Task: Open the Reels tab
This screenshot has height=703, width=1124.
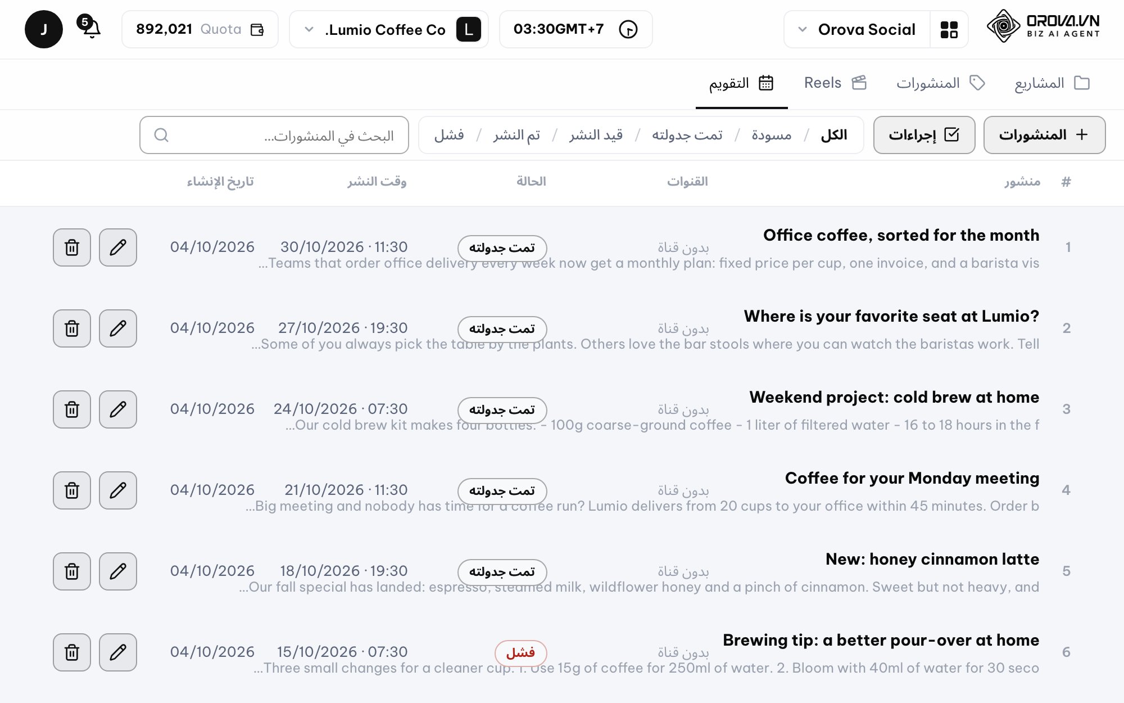Action: pos(835,83)
